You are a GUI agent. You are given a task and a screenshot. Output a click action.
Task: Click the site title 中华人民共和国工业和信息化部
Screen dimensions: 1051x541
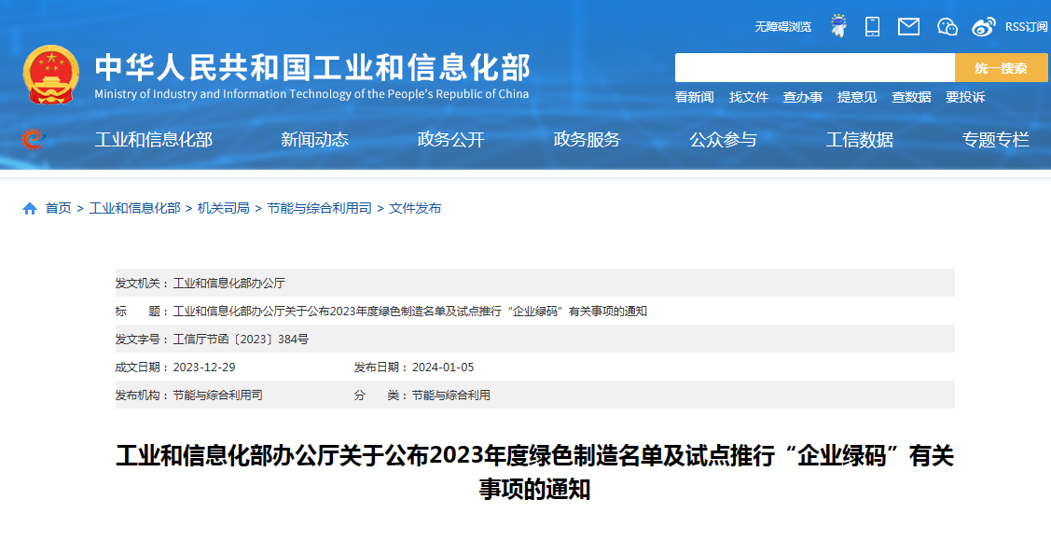tap(312, 67)
